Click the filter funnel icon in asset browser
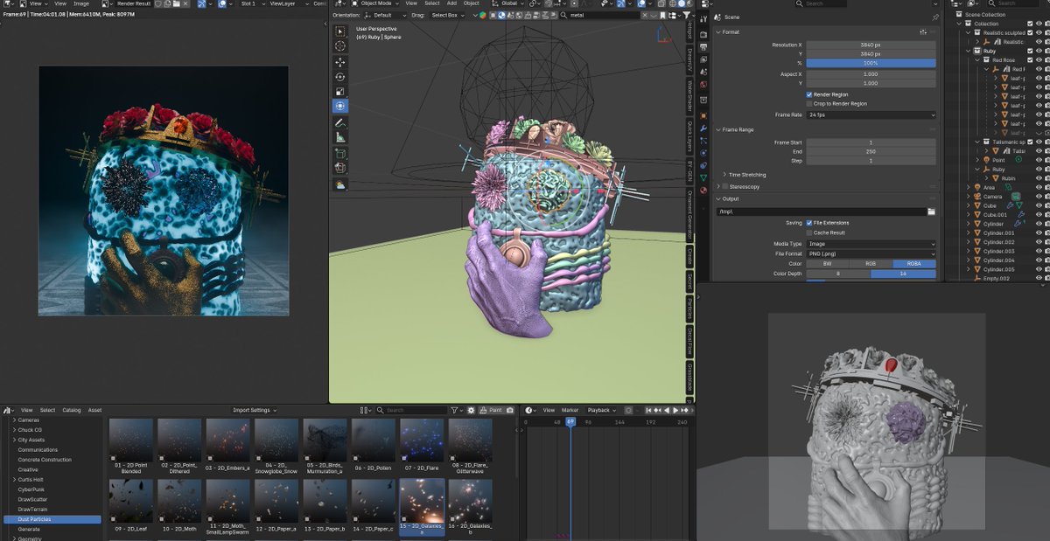Image resolution: width=1050 pixels, height=541 pixels. 455,410
